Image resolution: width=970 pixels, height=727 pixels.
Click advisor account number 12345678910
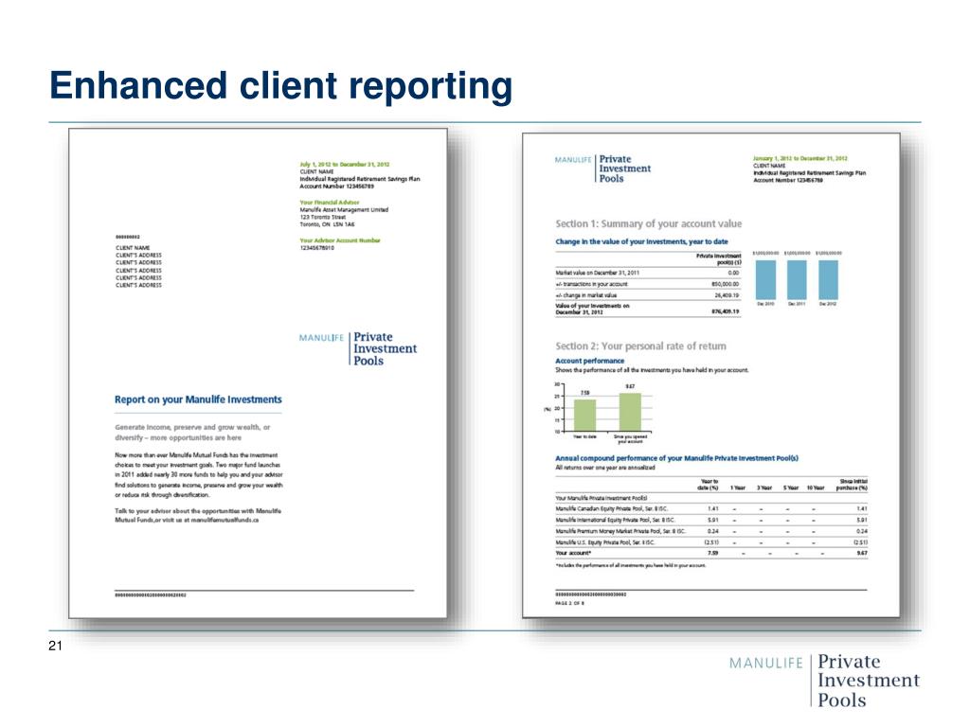click(x=316, y=248)
